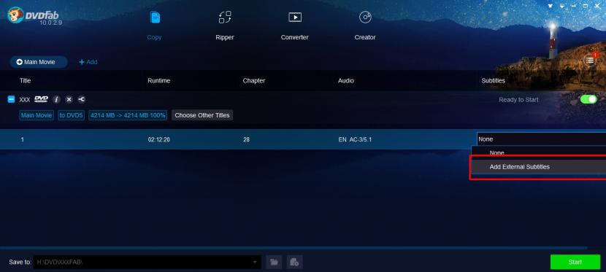Open the Converter module
The width and height of the screenshot is (606, 272).
tap(295, 18)
